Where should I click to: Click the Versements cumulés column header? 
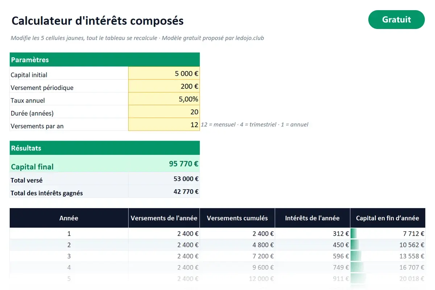point(237,218)
